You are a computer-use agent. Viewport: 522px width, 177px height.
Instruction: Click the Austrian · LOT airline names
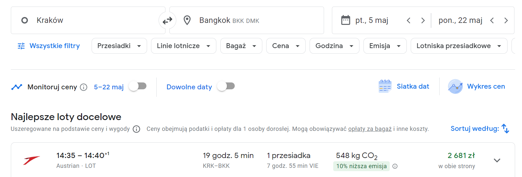click(76, 166)
